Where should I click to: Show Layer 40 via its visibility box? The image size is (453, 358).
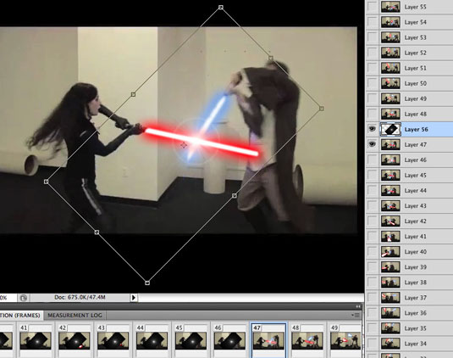[372, 252]
